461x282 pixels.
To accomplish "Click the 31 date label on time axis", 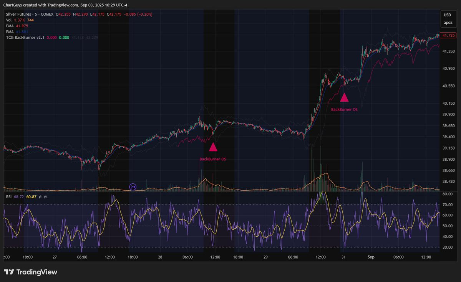I will [x=344, y=257].
